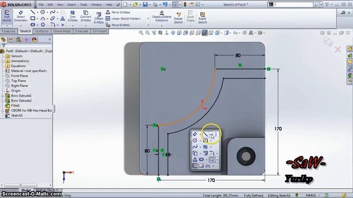
Task: Switch to the Sheet Metal tab
Action: pyautogui.click(x=62, y=31)
